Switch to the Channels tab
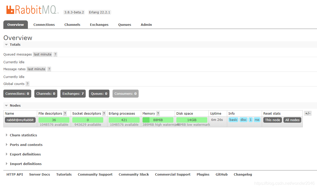Image resolution: width=317 pixels, height=188 pixels. point(72,25)
